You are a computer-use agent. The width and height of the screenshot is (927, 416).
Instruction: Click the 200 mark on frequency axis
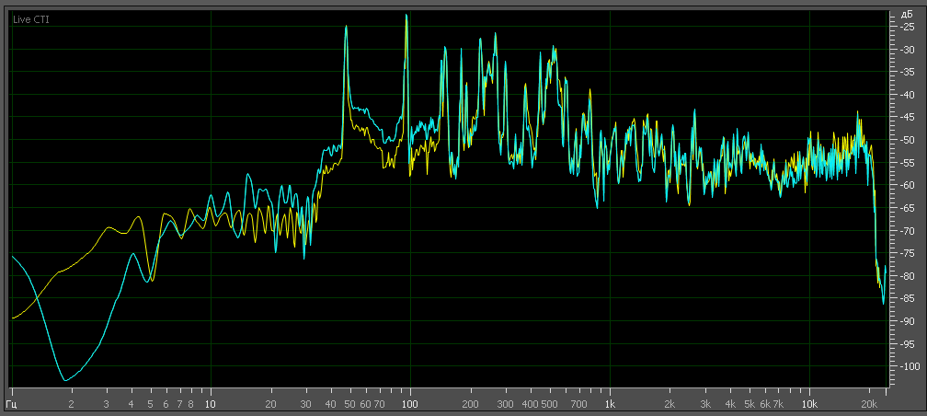pos(470,403)
